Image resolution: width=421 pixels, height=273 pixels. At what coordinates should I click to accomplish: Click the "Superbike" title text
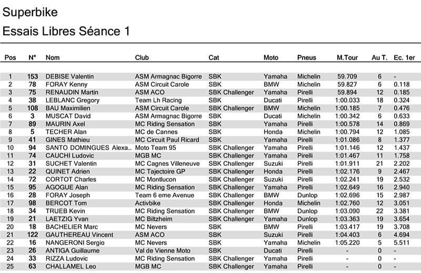[x=30, y=12]
